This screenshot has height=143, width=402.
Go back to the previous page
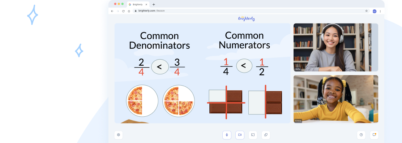112,11
